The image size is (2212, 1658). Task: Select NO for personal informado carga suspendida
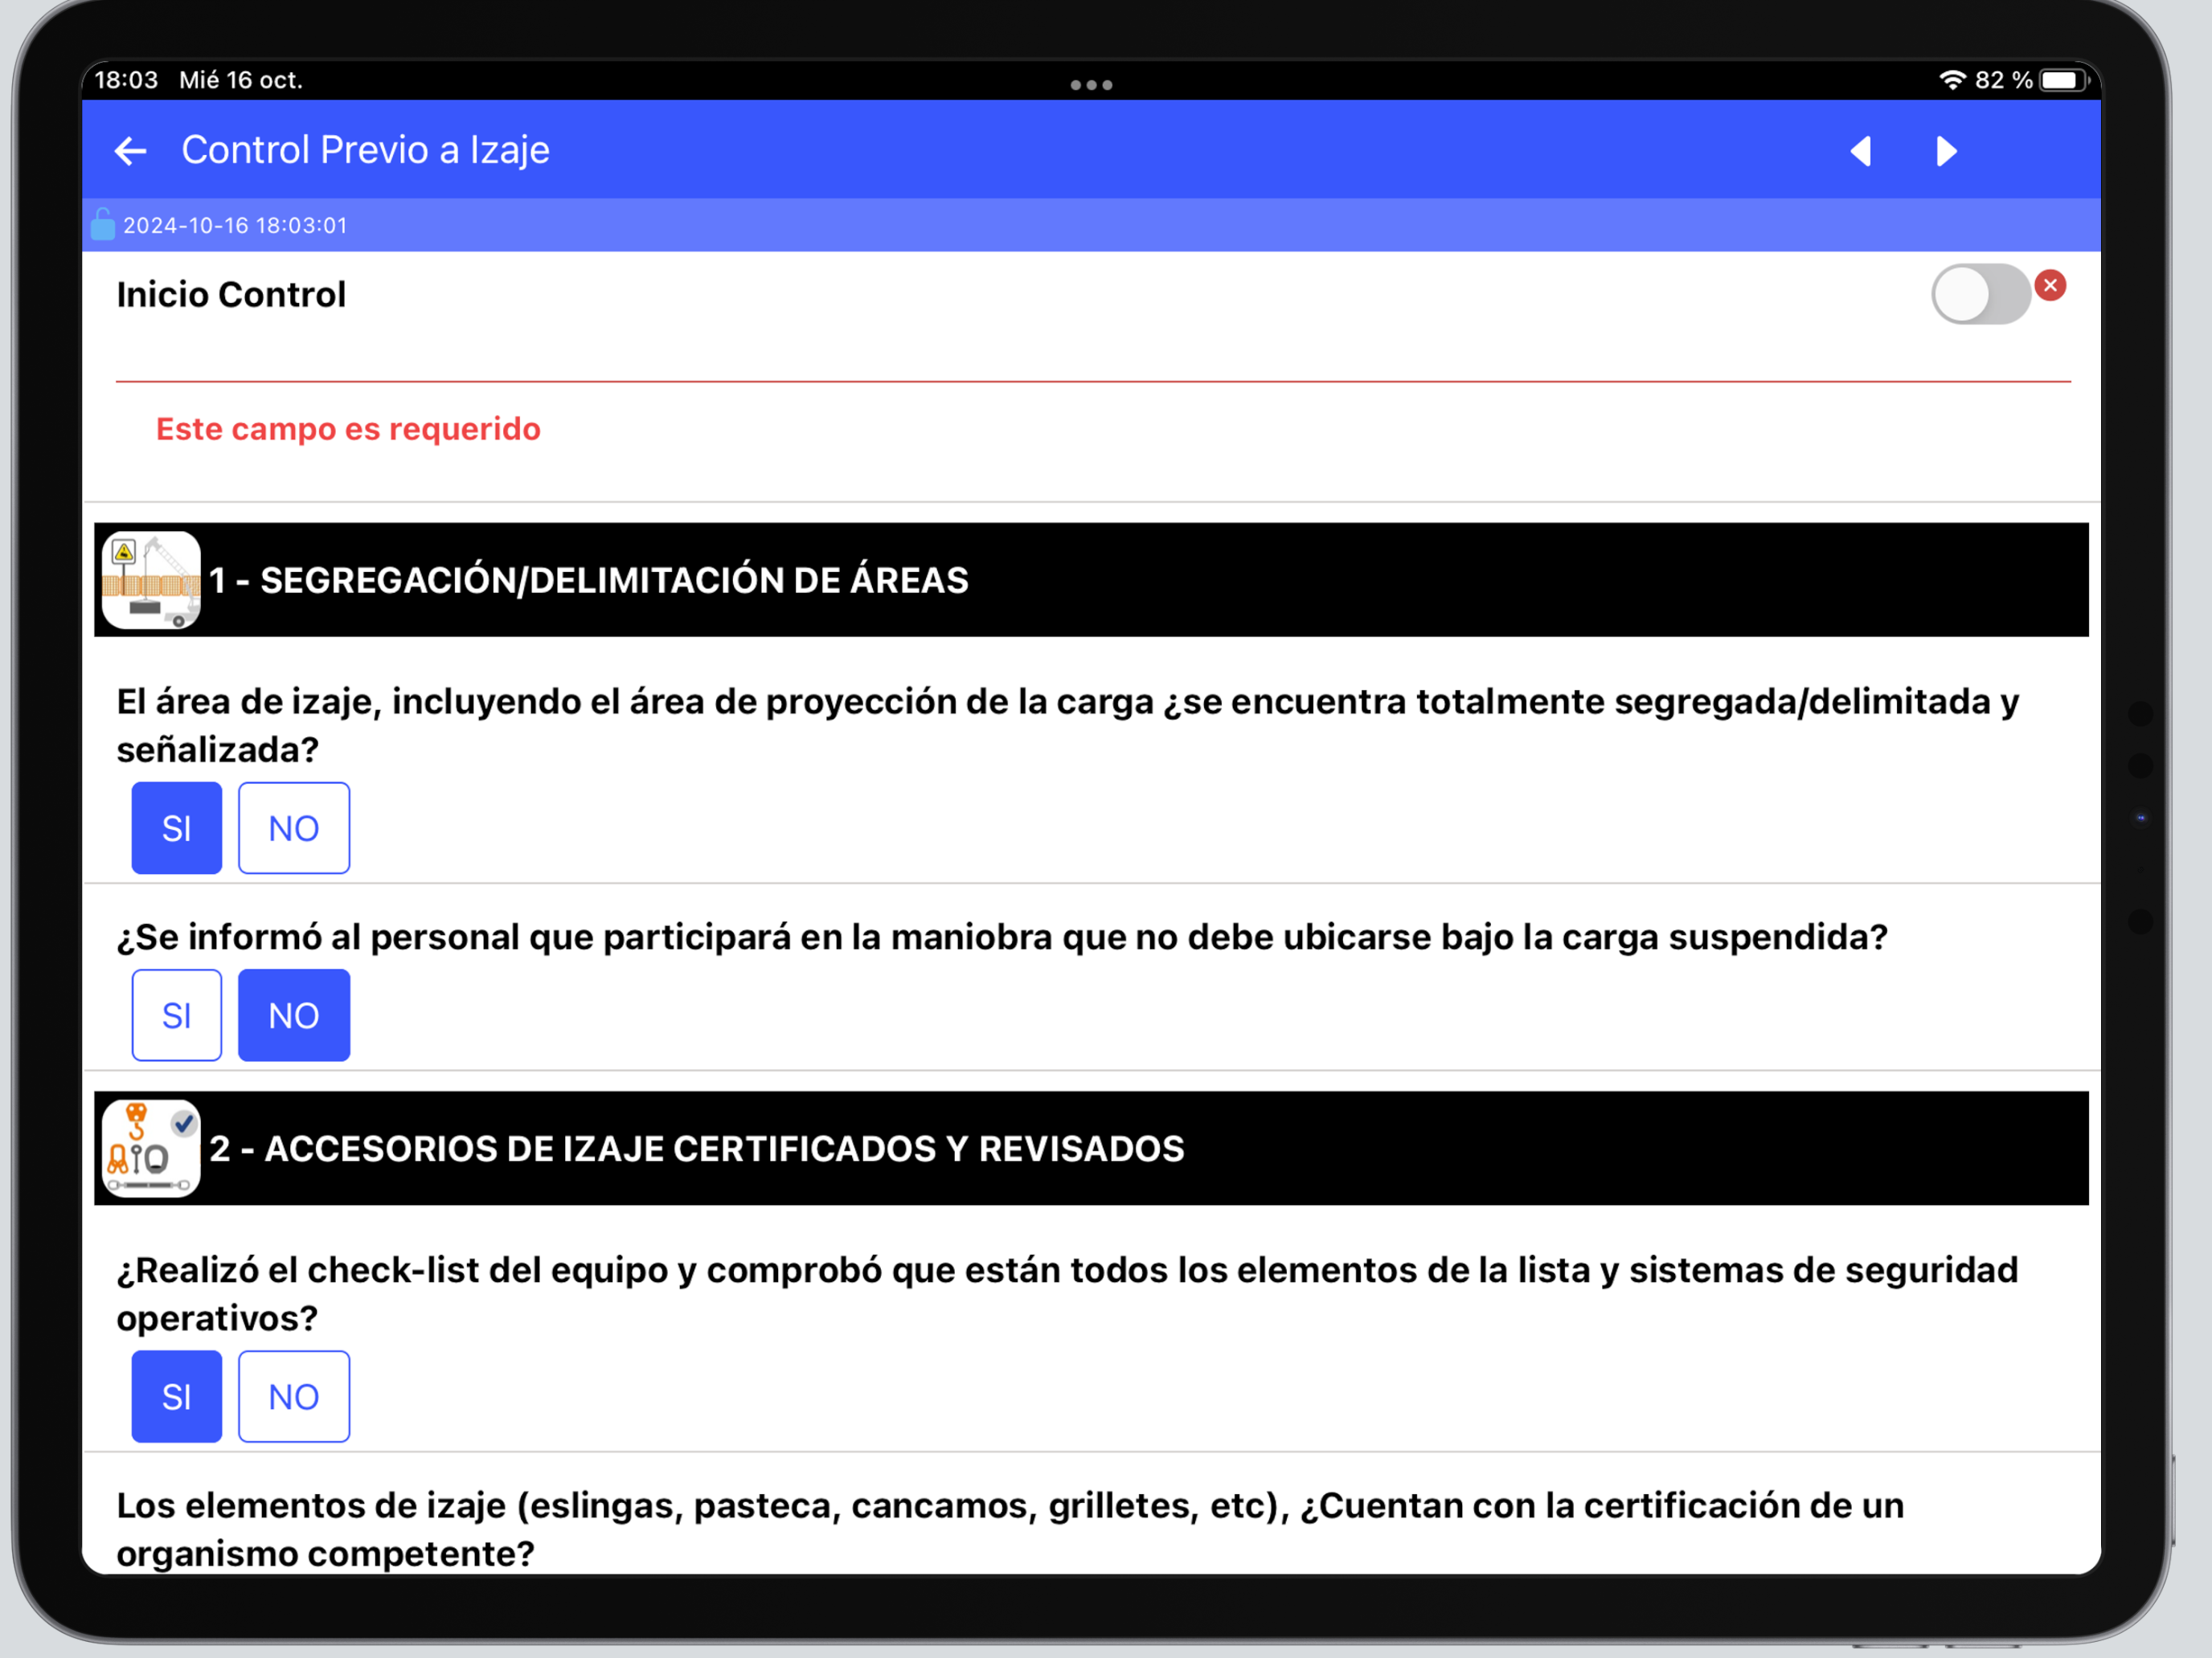tap(294, 1015)
